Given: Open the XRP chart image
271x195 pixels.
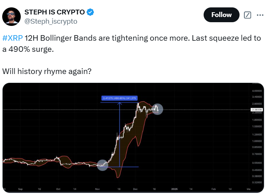Looking at the screenshot, I should click(133, 138).
